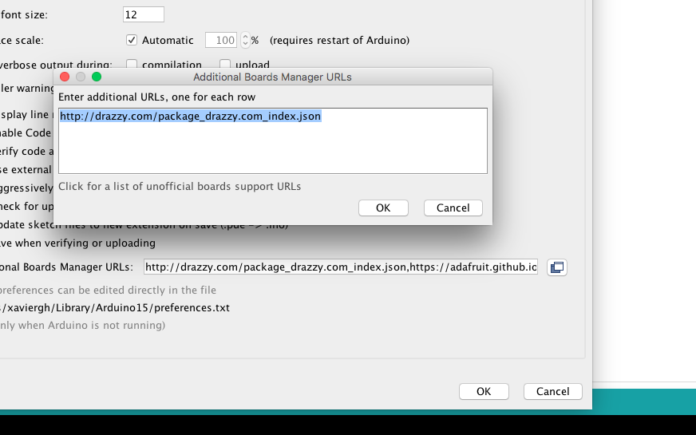Enable verbose output during upload
Image resolution: width=696 pixels, height=435 pixels.
click(225, 65)
